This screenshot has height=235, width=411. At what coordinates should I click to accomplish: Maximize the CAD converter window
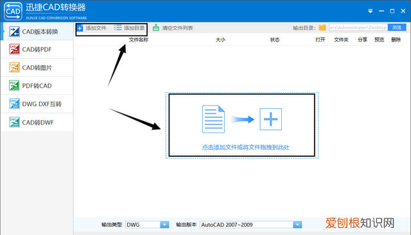tap(392, 11)
